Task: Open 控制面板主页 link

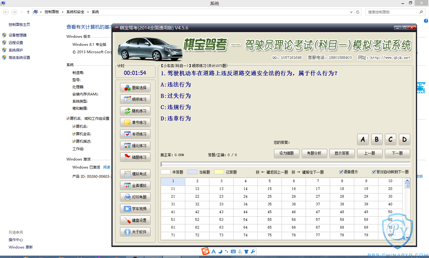Action: tap(19, 24)
